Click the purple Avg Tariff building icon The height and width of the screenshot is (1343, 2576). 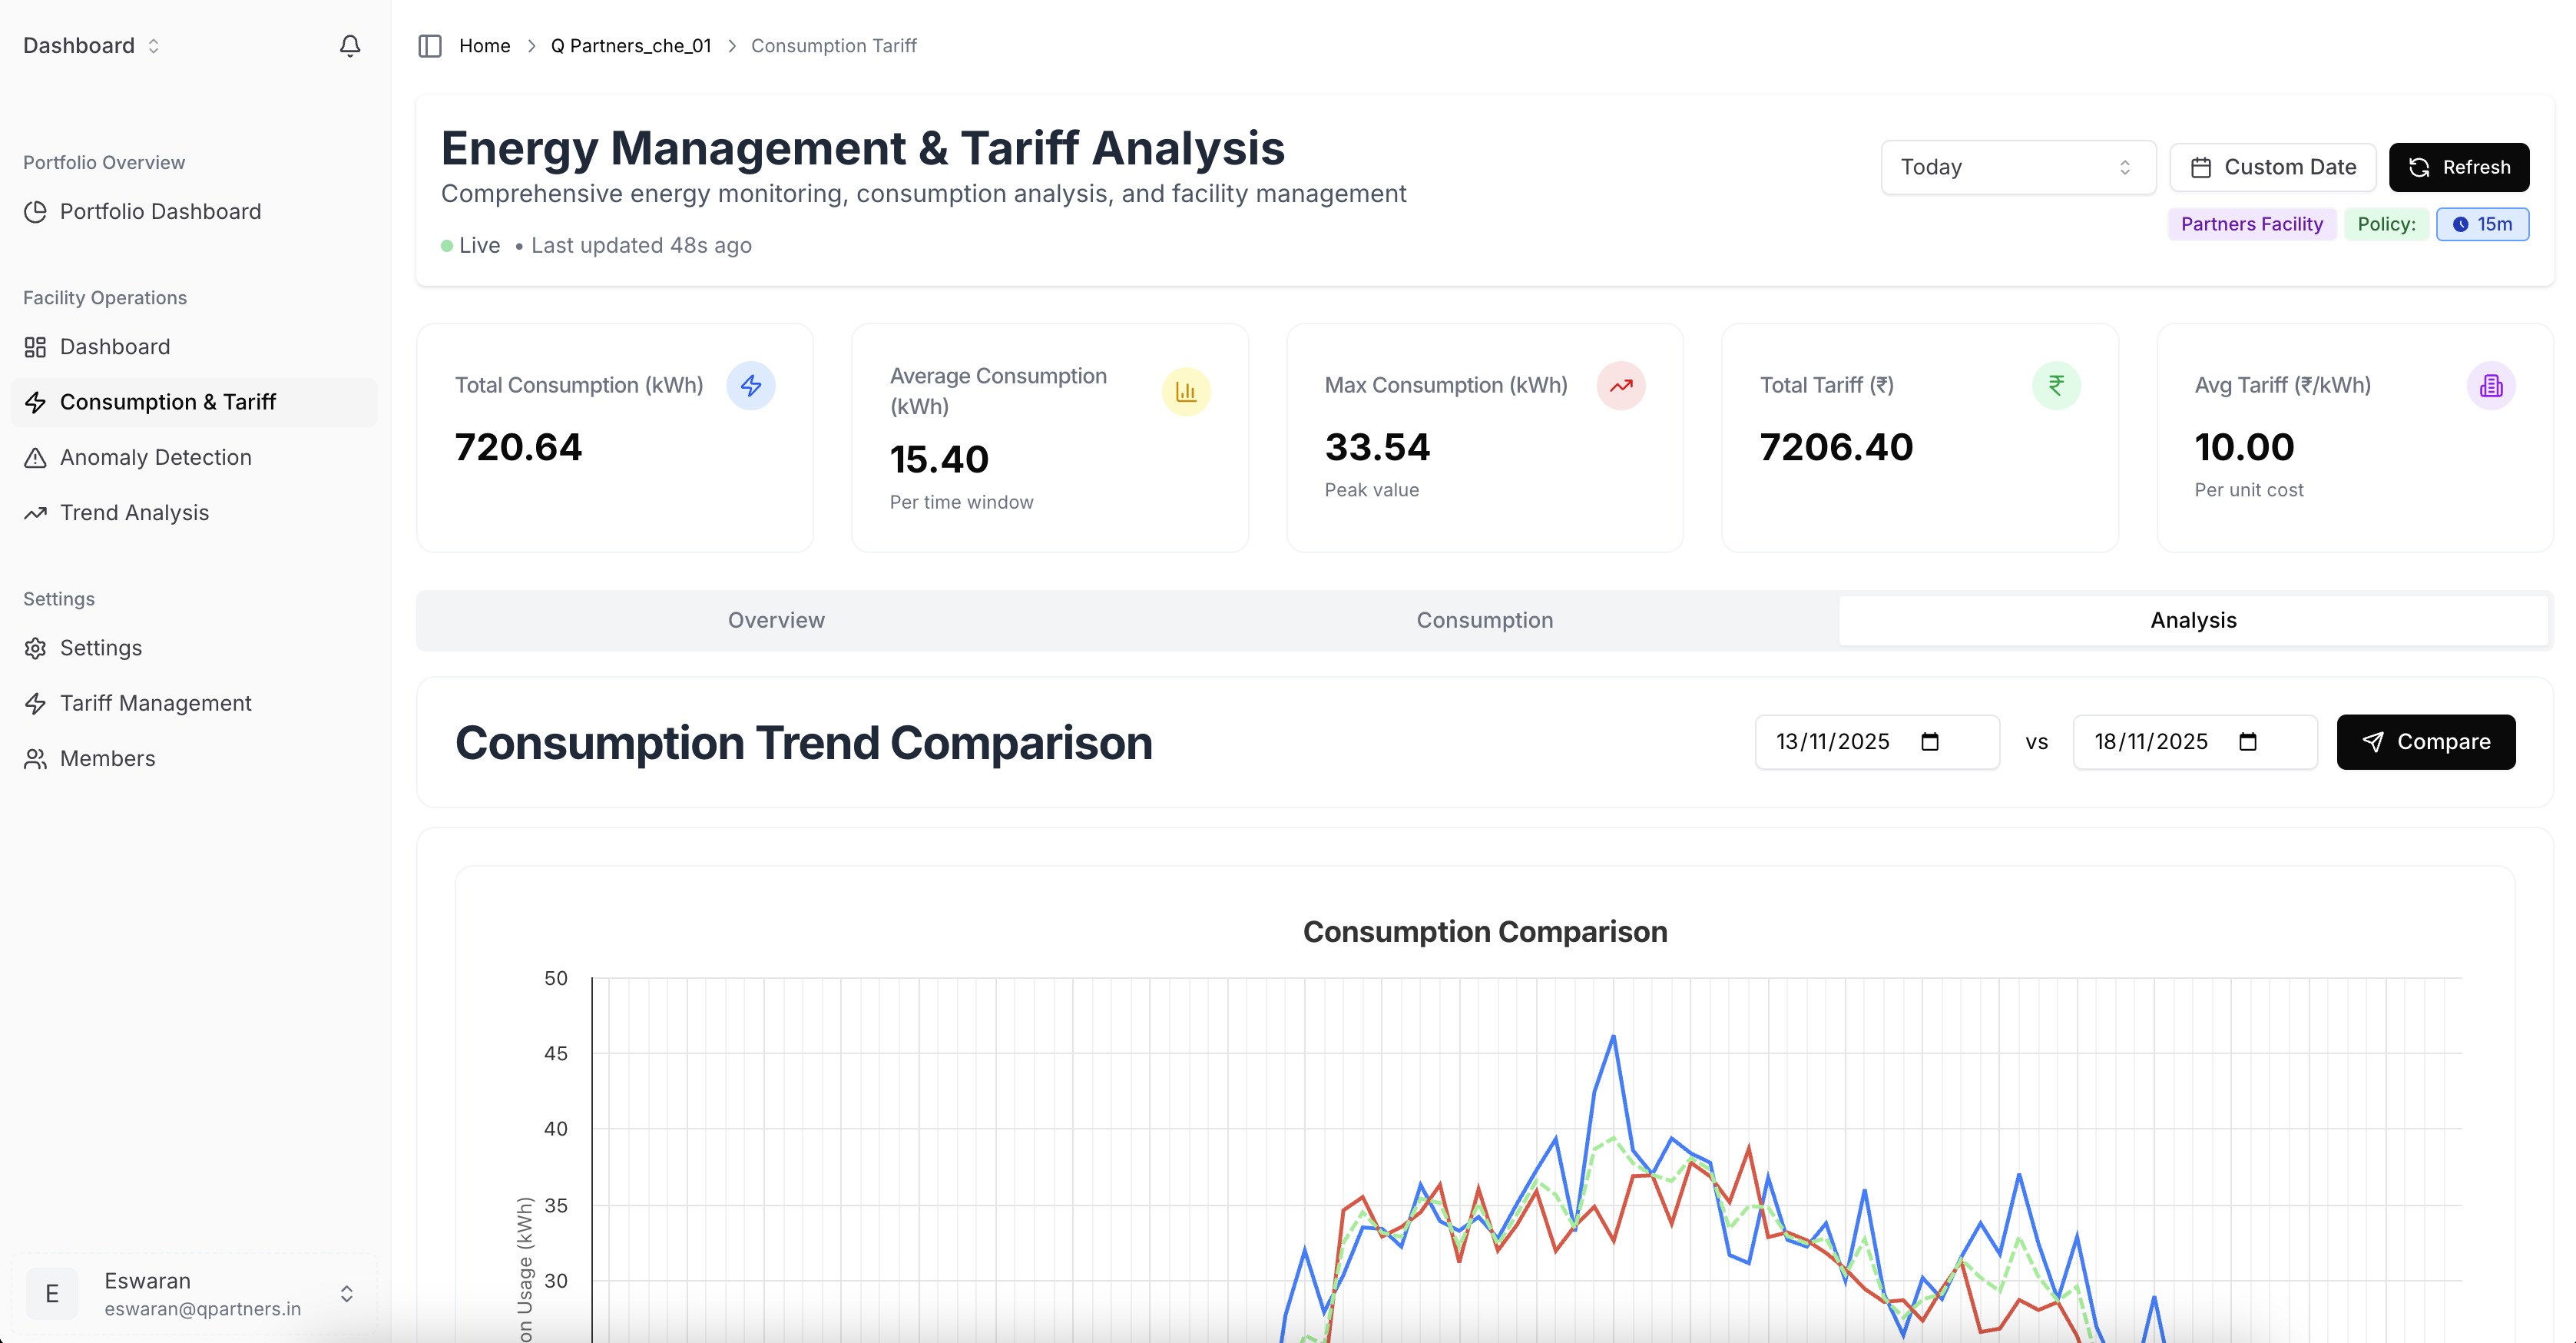click(x=2490, y=386)
